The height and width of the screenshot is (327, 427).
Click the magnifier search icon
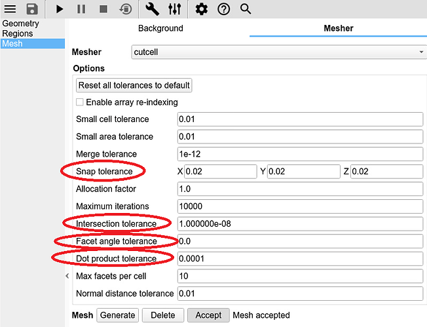tap(246, 9)
